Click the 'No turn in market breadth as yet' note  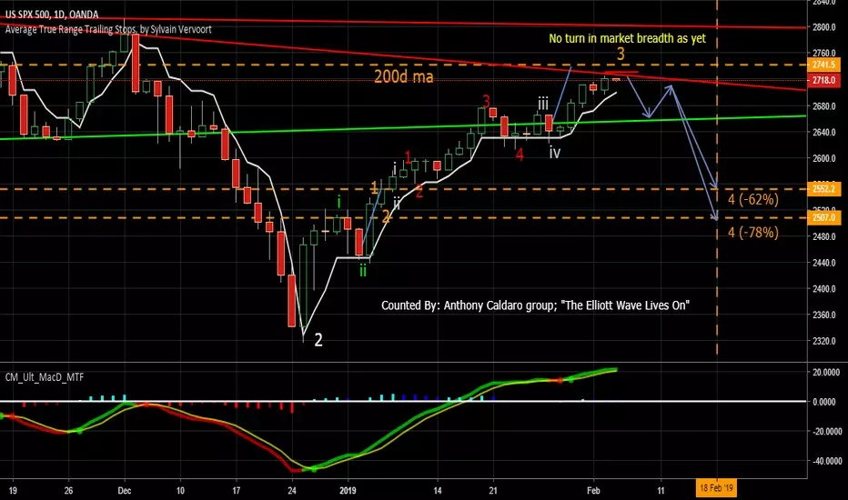[627, 38]
